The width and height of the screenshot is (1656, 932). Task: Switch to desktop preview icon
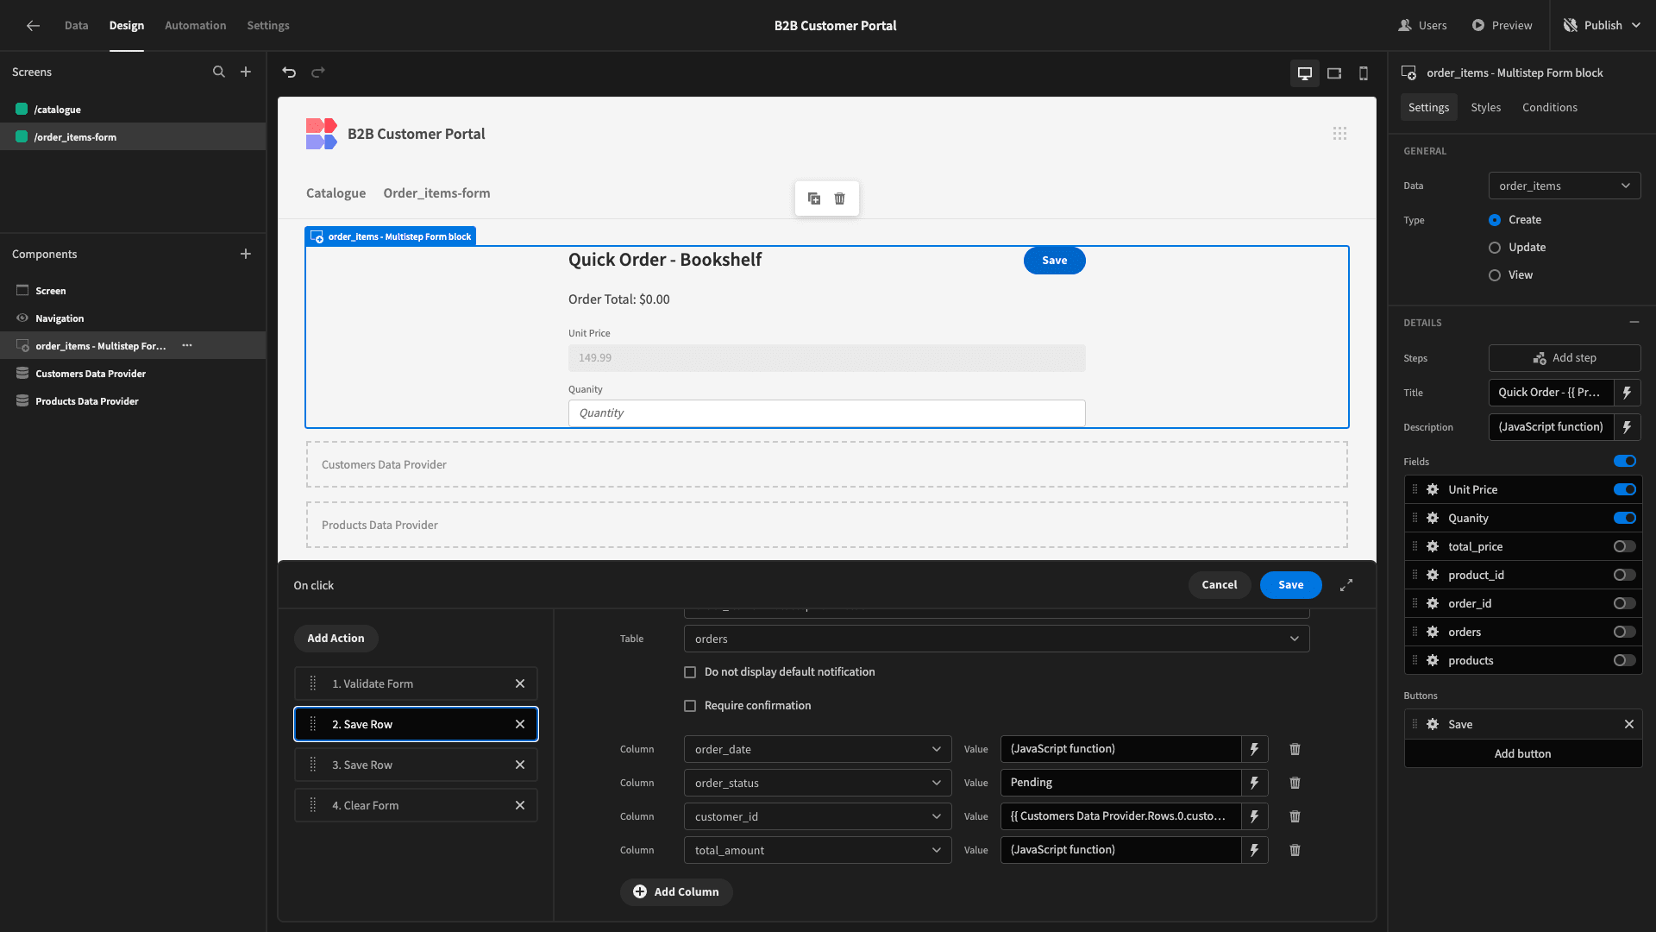click(1305, 73)
